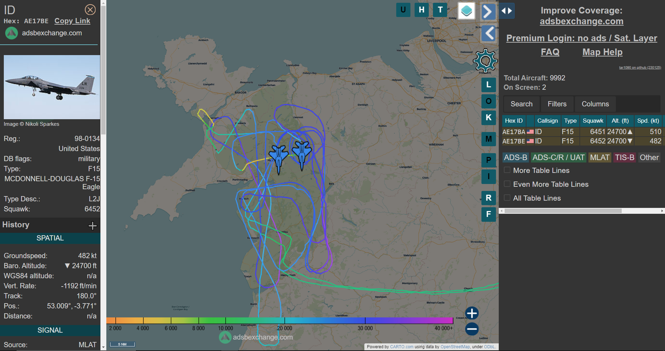Open Premium Login link
Screen dimensions: 665x351
(x=582, y=38)
